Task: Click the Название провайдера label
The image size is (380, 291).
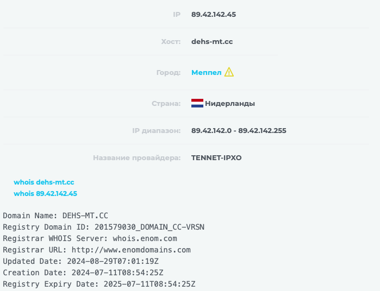Action: (136, 157)
